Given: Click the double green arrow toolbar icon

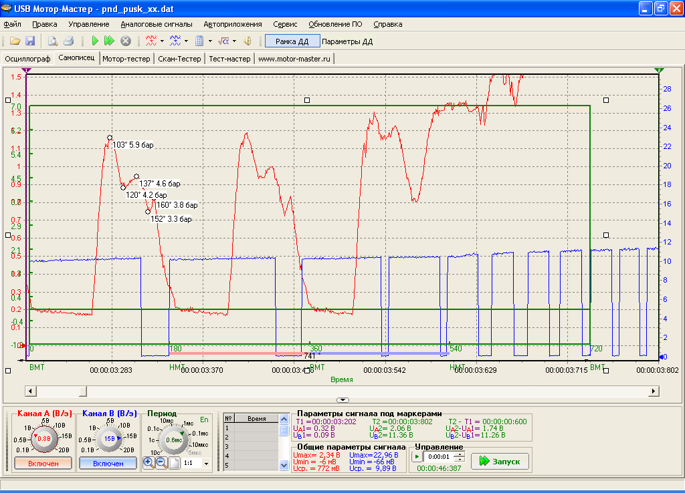Looking at the screenshot, I should coord(109,41).
